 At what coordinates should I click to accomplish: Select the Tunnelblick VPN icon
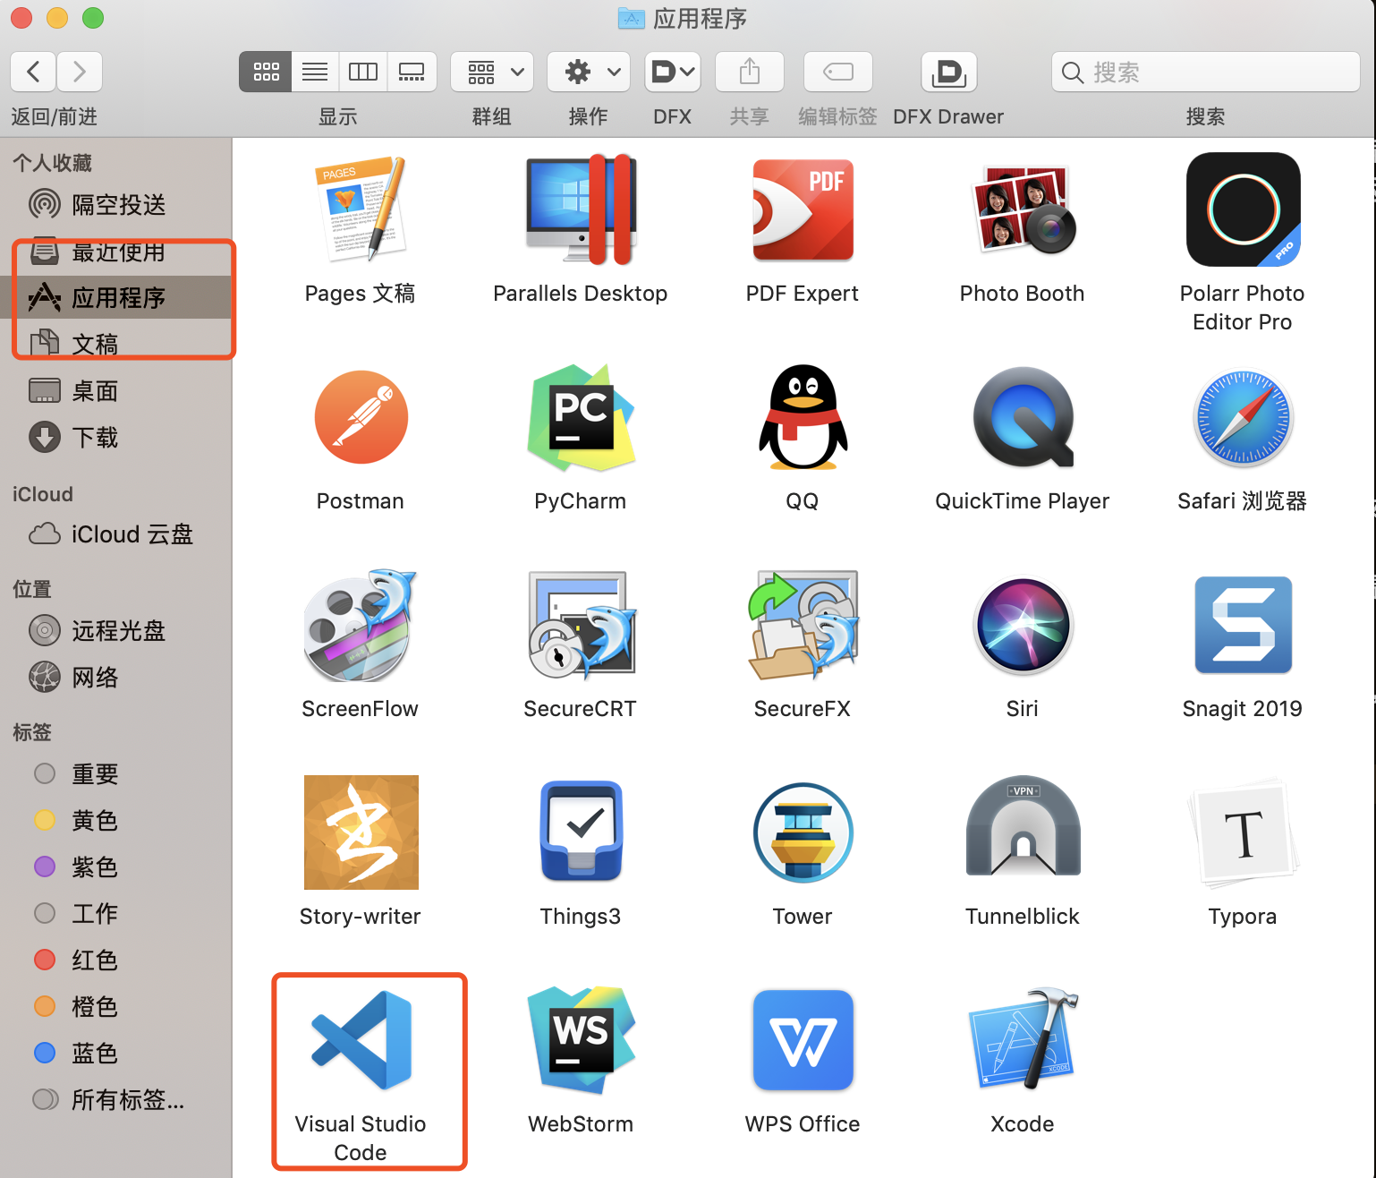point(1023,827)
